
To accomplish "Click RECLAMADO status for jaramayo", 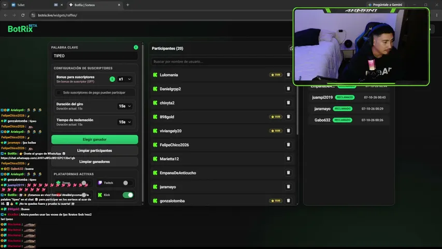I will 343,109.
